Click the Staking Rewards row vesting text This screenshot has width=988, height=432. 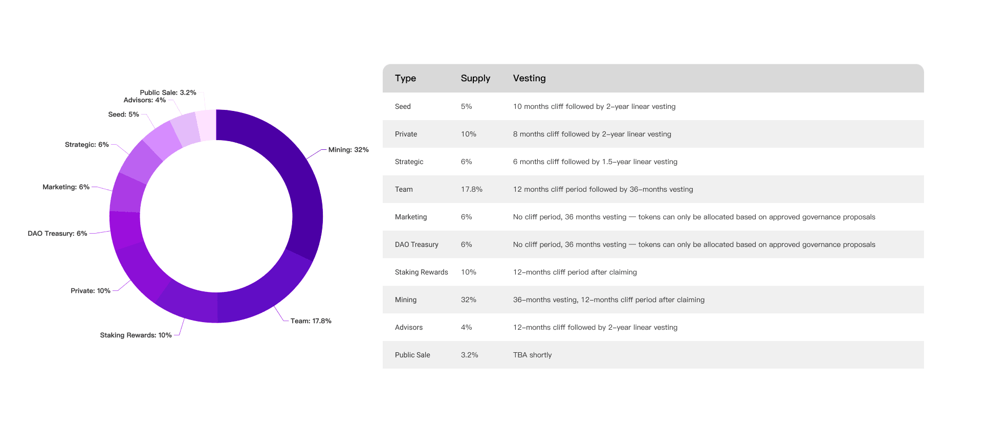click(575, 272)
